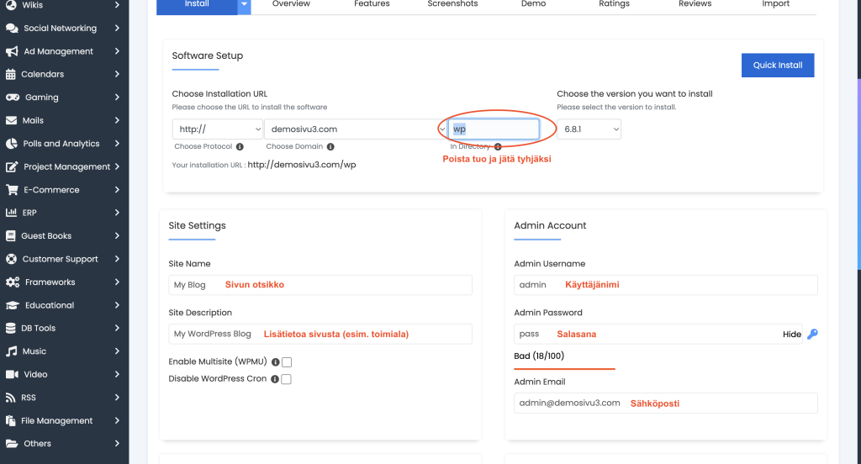Screen dimensions: 861x464
Task: Click info icon beside Enable Multisite label
Action: click(275, 362)
